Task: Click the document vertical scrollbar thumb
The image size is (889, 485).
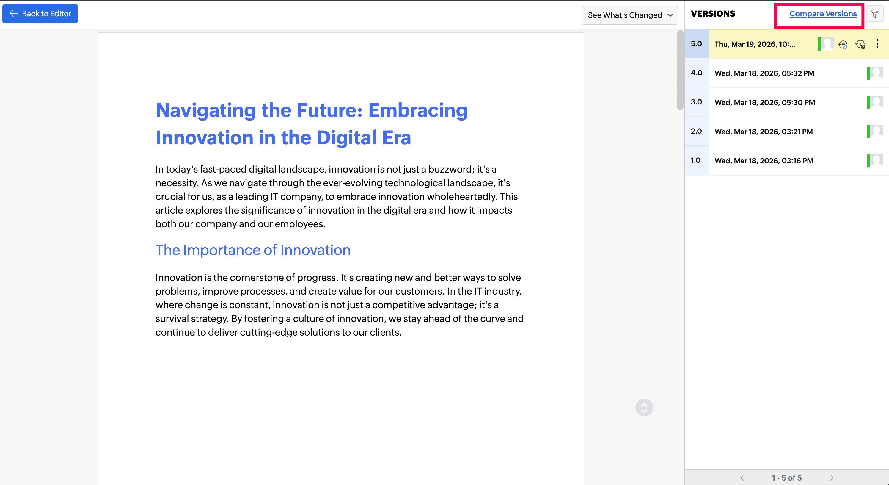Action: tap(680, 70)
